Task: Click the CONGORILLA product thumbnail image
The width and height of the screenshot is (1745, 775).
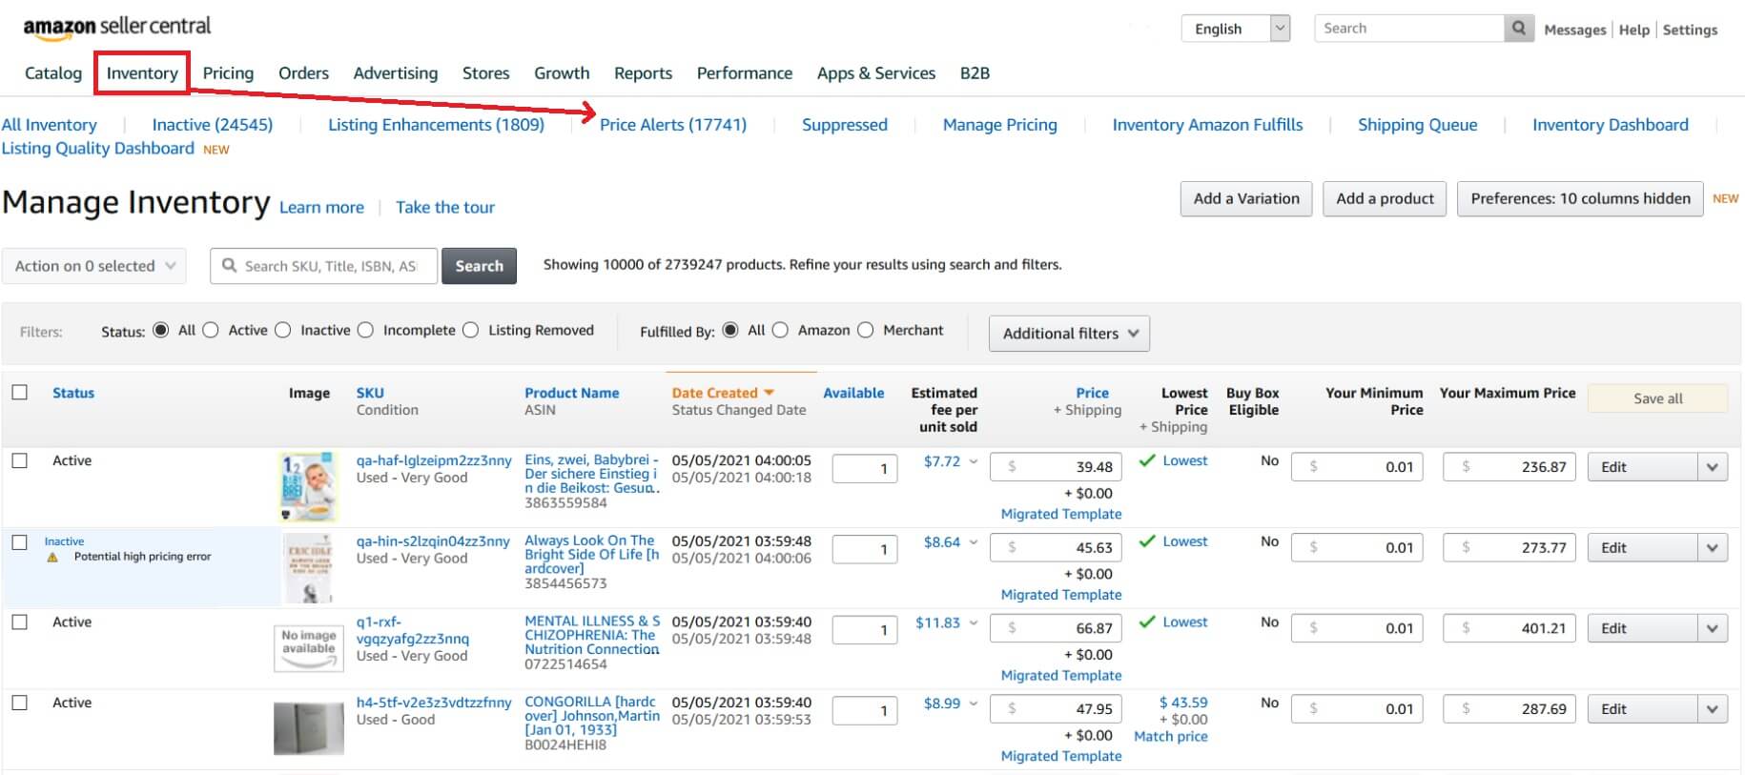Action: pyautogui.click(x=308, y=728)
